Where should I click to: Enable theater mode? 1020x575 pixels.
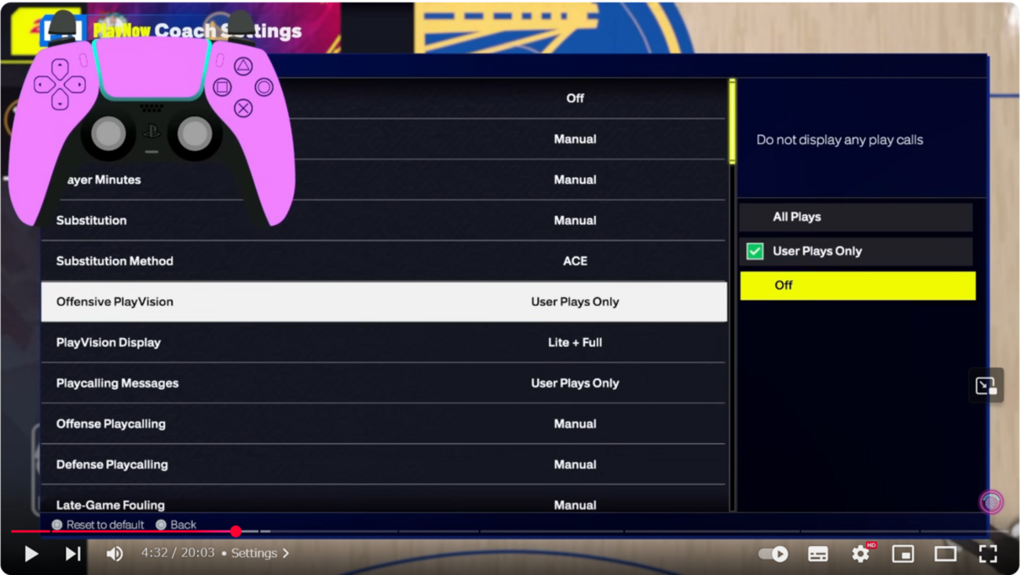pyautogui.click(x=945, y=554)
